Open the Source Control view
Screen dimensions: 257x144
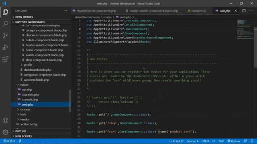pos(5,36)
